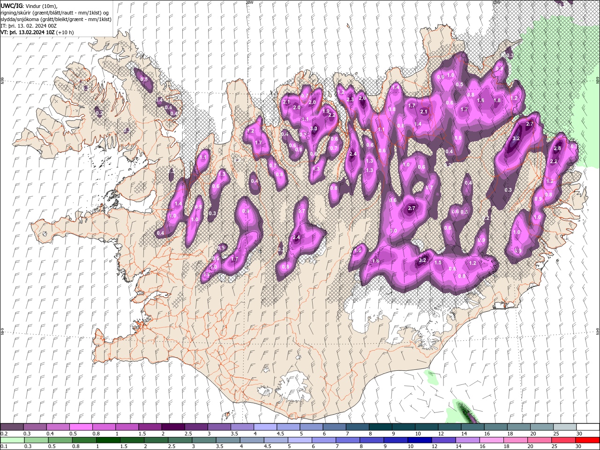Click the pale grey 25–30 snow legend swatch
The width and height of the screenshot is (600, 450).
564,427
